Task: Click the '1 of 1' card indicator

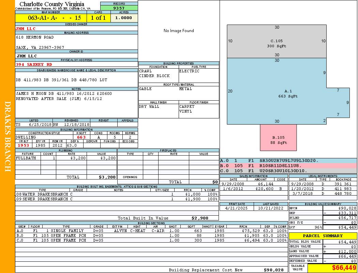Action: (x=98, y=18)
